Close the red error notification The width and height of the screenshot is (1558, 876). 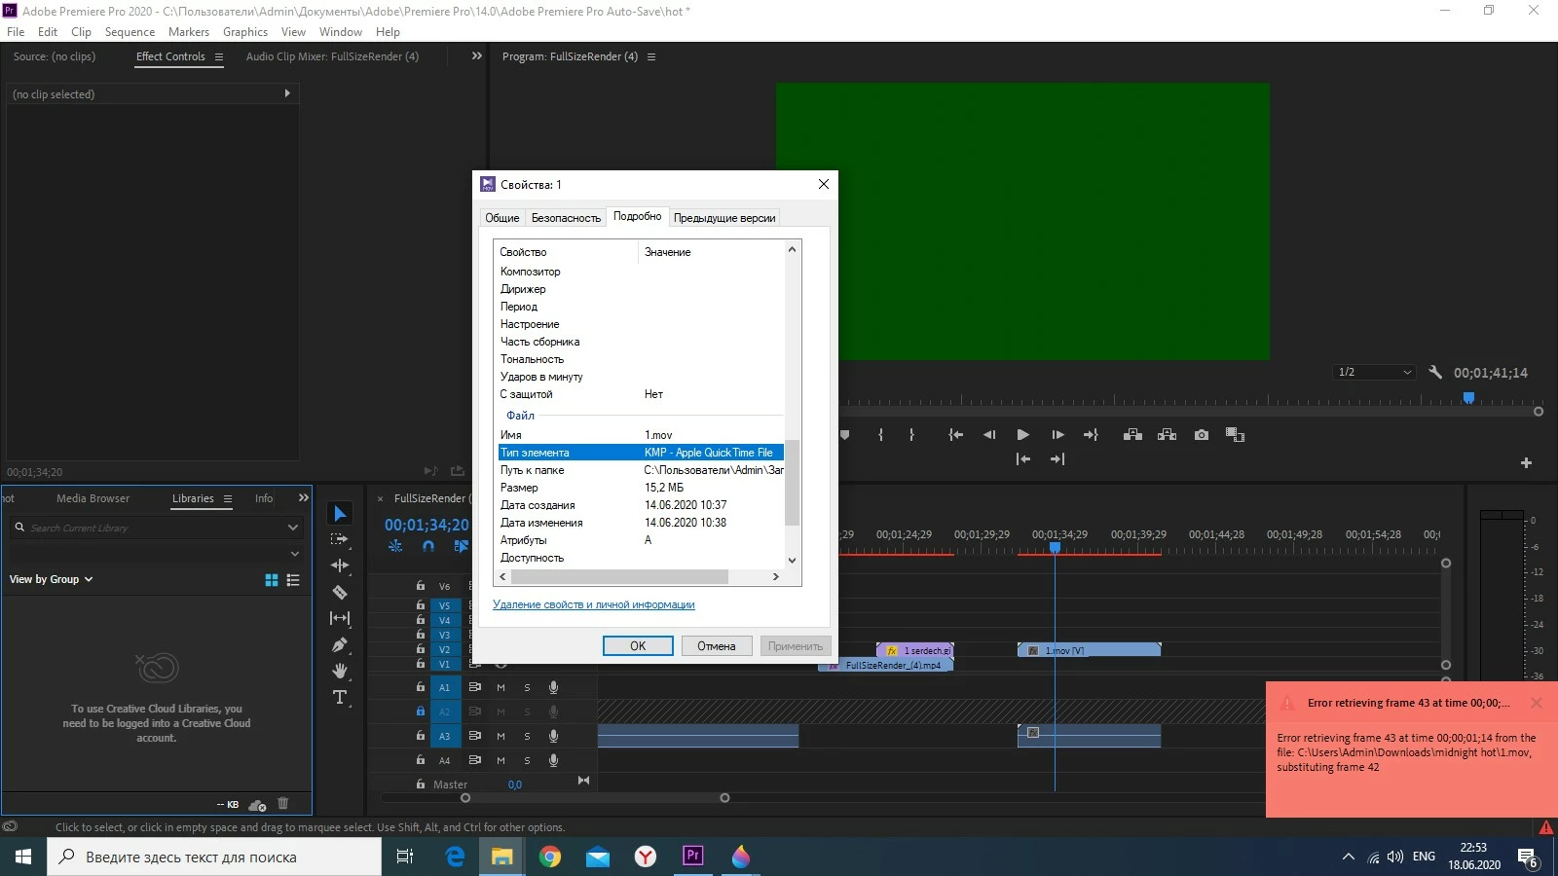coord(1537,703)
